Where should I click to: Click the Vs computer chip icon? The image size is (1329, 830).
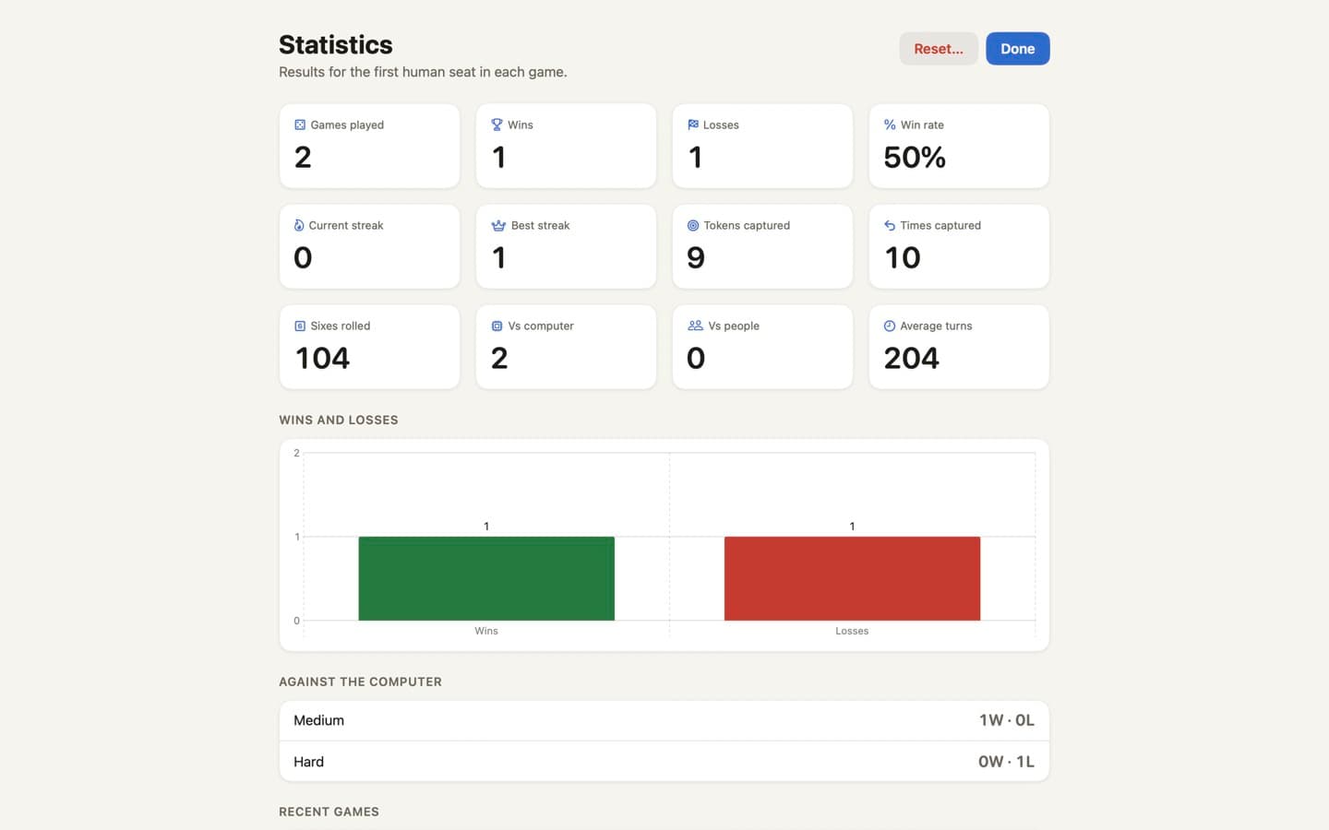pos(497,326)
